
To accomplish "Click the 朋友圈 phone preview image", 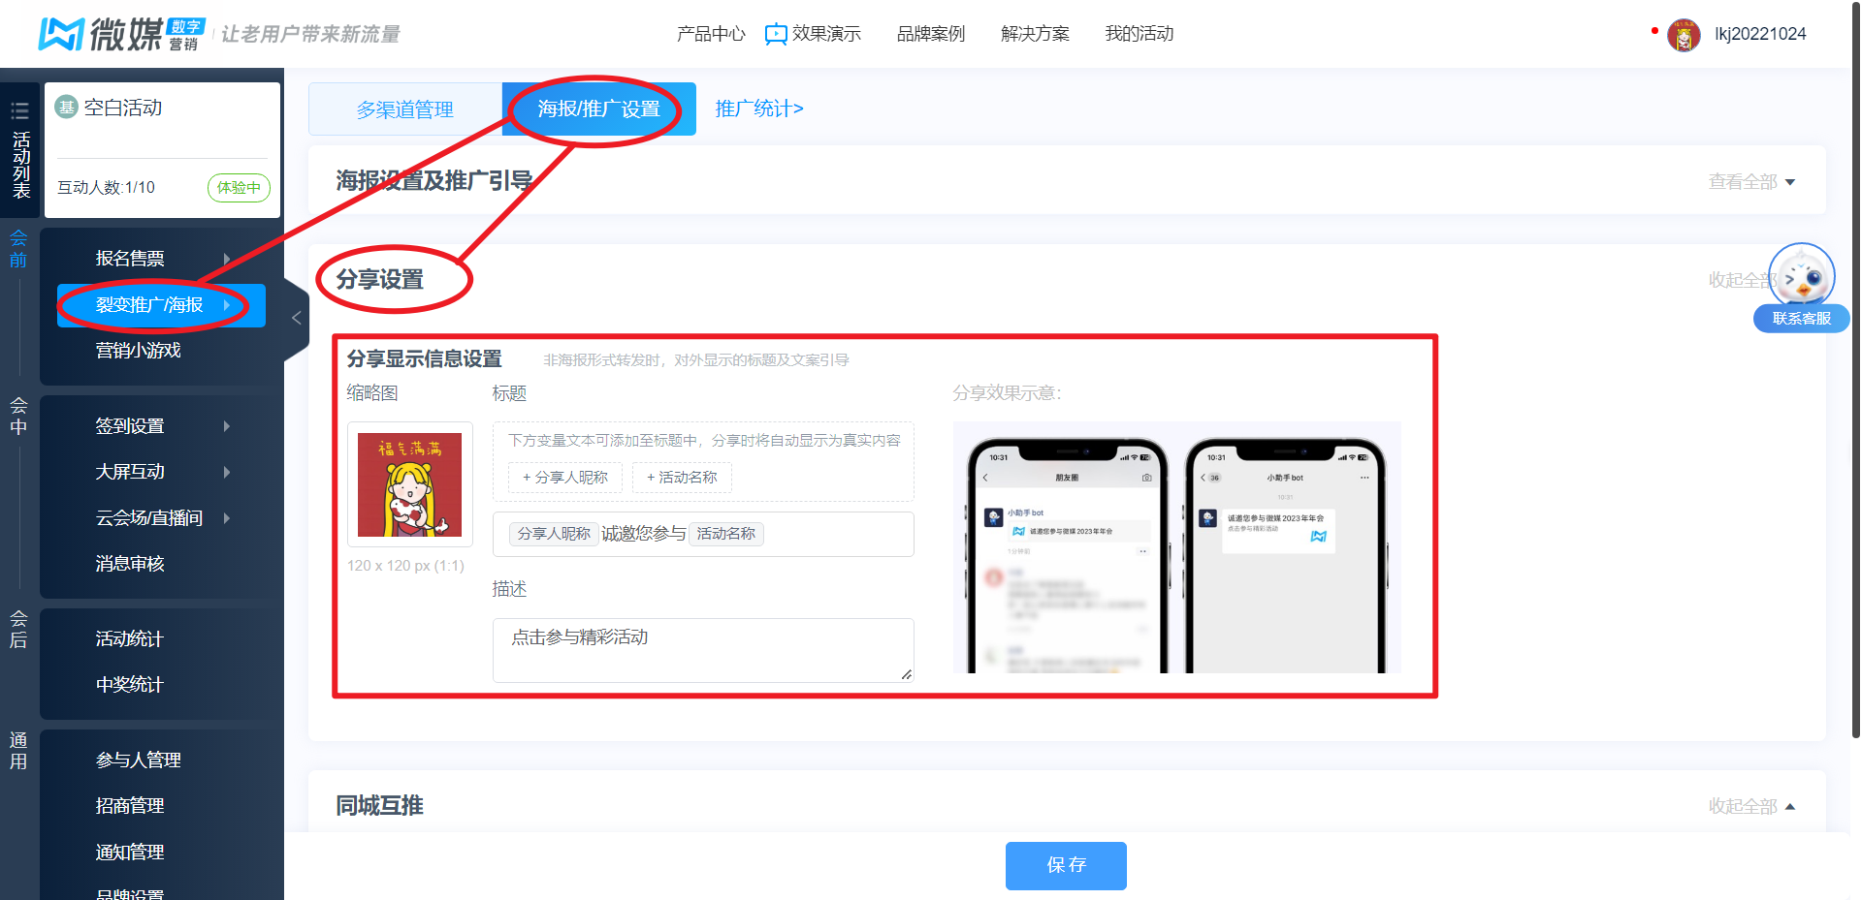I will [1066, 555].
